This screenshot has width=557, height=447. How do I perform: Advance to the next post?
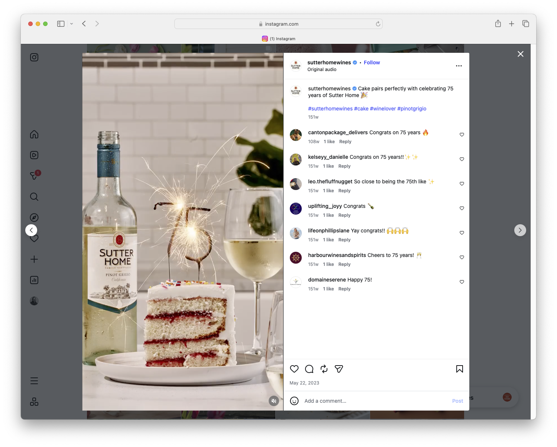(x=520, y=230)
